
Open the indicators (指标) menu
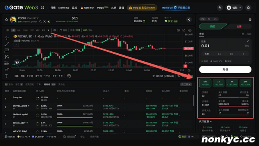(x=63, y=30)
